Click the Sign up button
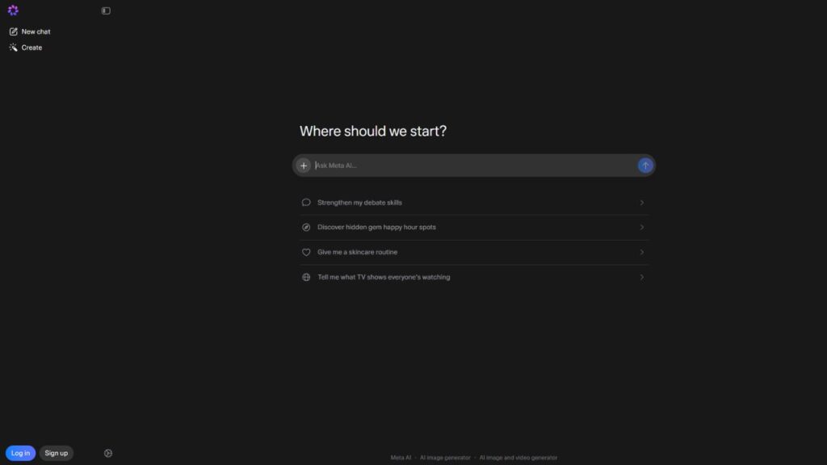Image resolution: width=827 pixels, height=465 pixels. tap(56, 453)
